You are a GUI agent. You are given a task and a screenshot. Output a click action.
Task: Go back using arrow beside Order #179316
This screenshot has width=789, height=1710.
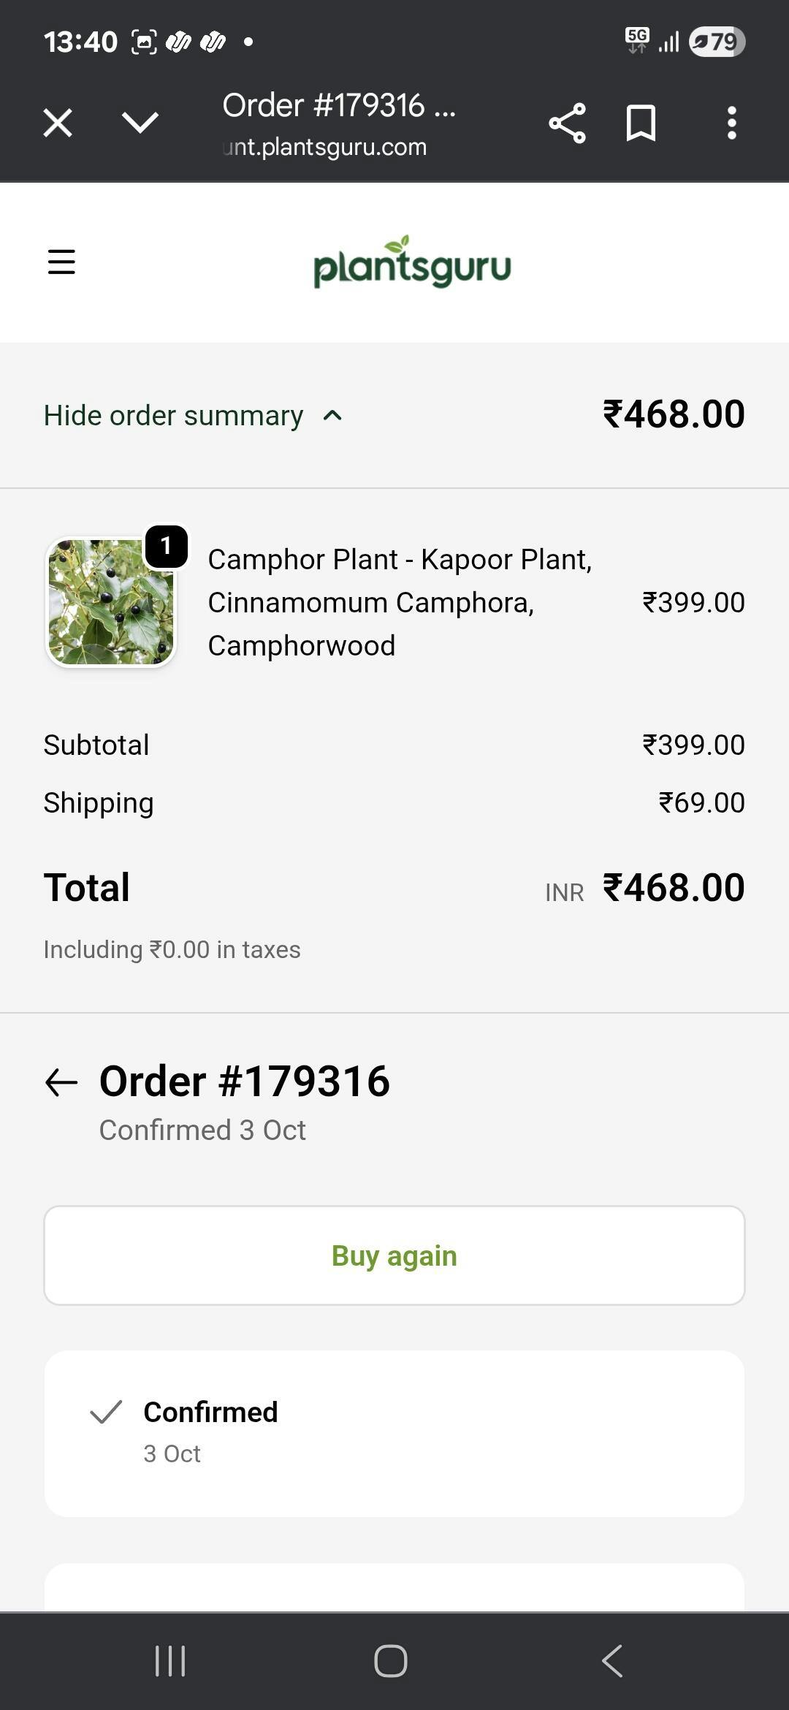point(61,1082)
